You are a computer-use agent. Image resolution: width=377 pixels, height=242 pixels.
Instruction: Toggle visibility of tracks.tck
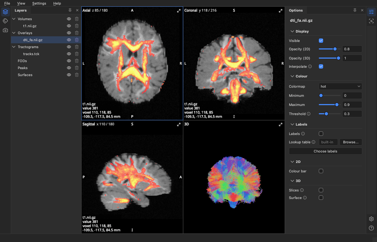point(69,54)
